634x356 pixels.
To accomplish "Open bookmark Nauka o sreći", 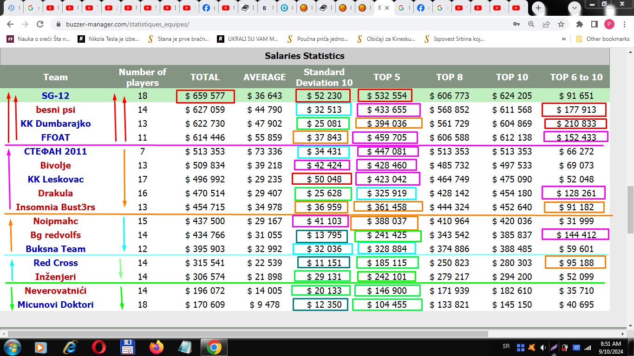I will [38, 39].
